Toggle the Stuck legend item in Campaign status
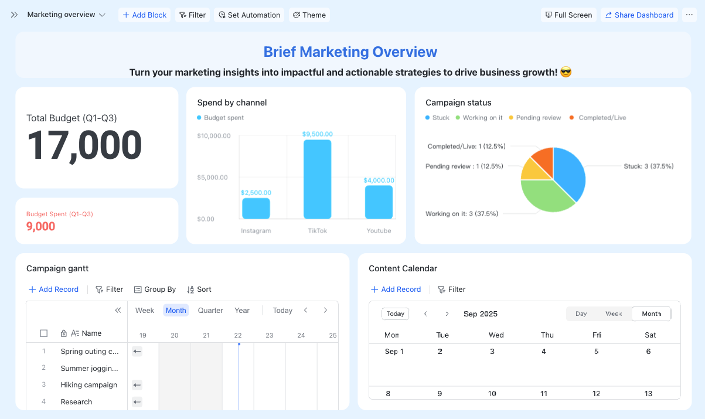This screenshot has height=419, width=705. [437, 118]
